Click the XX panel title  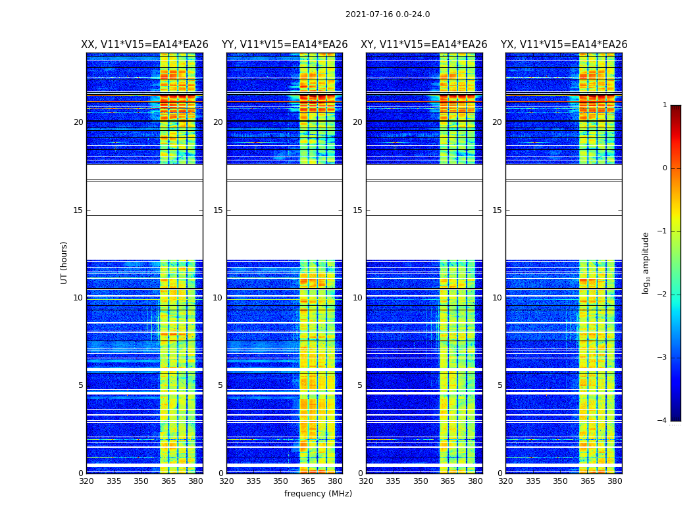[145, 45]
